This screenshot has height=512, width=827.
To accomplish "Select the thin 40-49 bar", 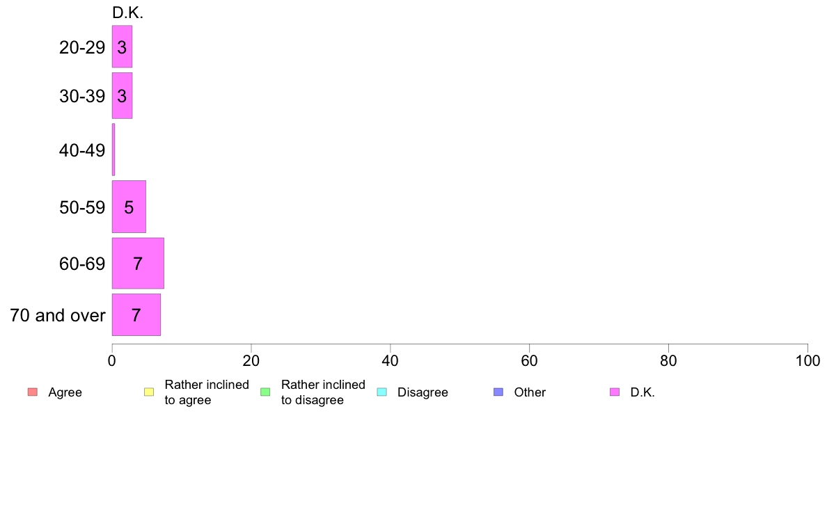I will (113, 150).
